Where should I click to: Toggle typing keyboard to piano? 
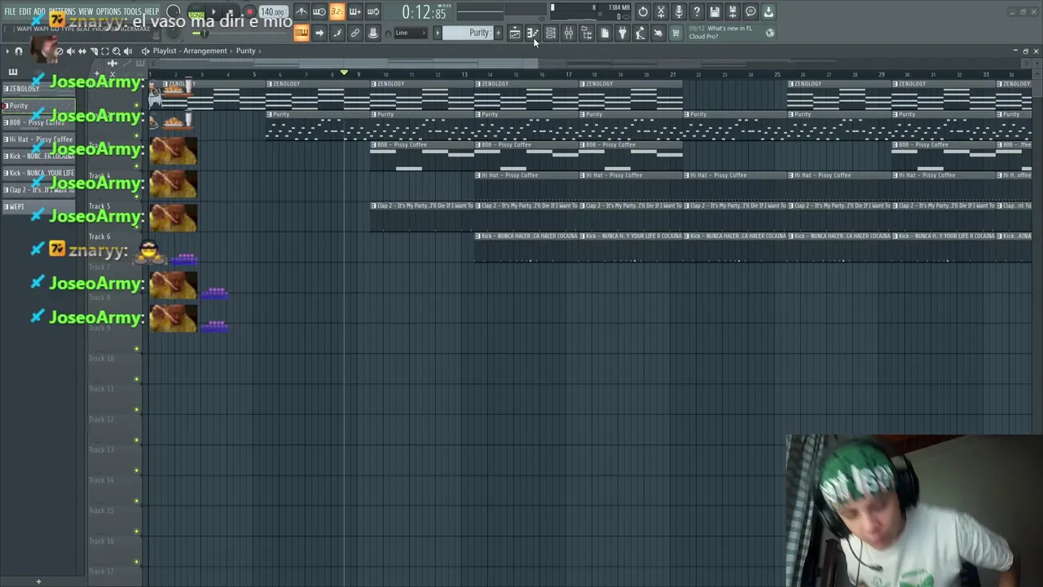pyautogui.click(x=302, y=33)
